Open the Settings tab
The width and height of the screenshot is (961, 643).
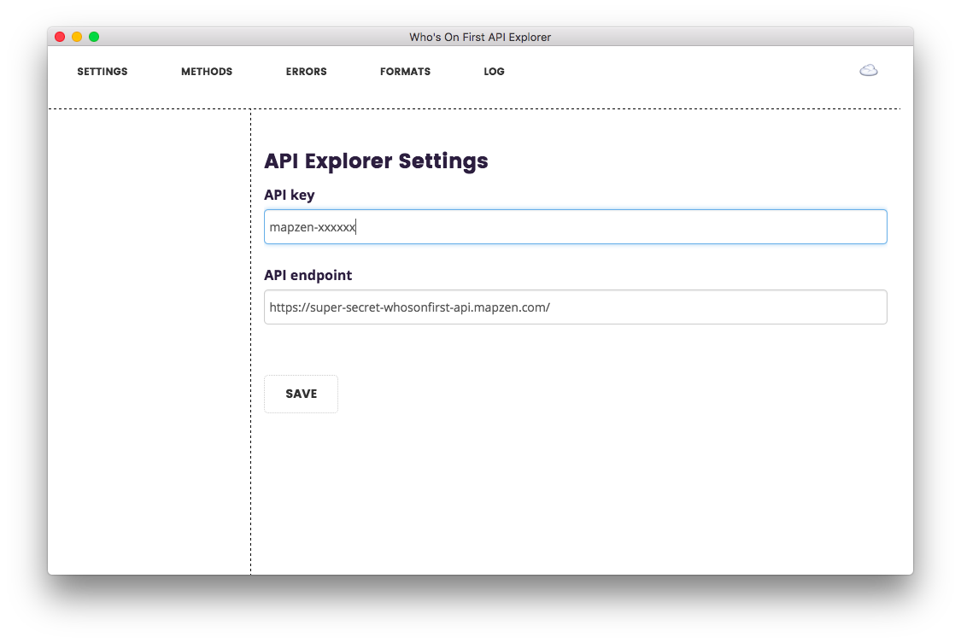click(103, 72)
